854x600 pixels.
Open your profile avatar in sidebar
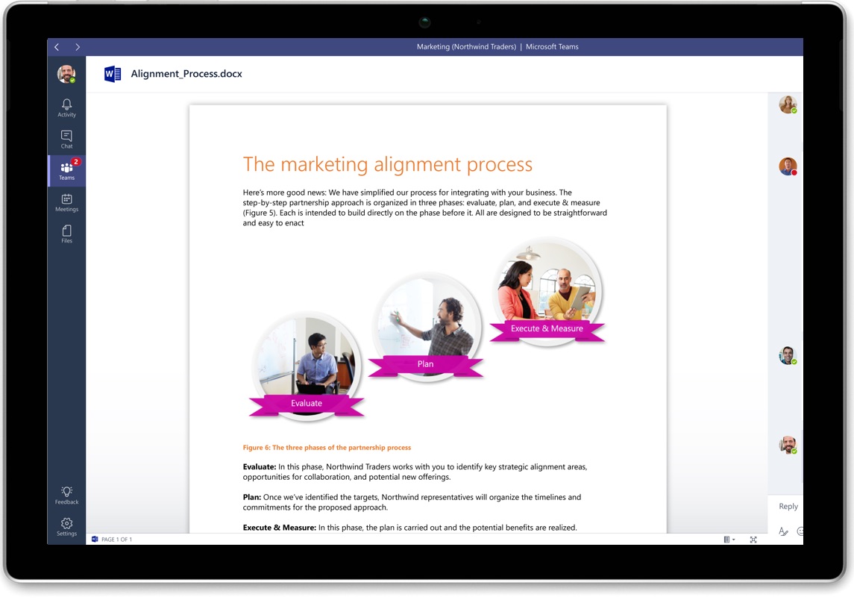click(66, 74)
